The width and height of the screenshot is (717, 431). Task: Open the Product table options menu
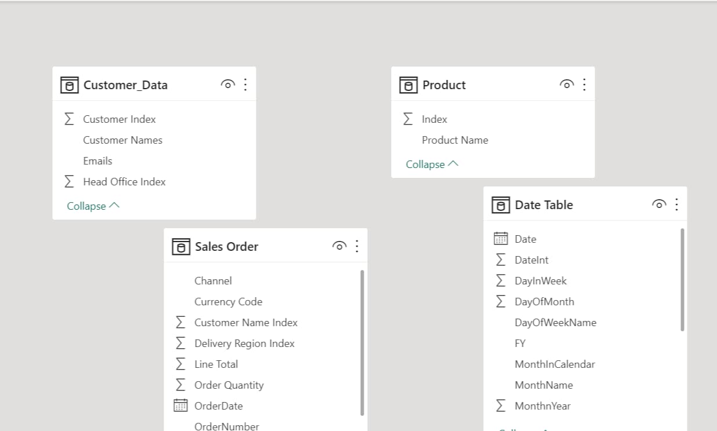[x=584, y=83]
